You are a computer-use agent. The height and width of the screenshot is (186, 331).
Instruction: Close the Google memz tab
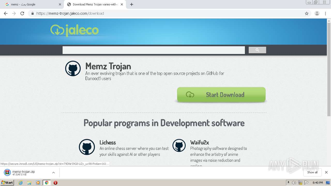60,4
